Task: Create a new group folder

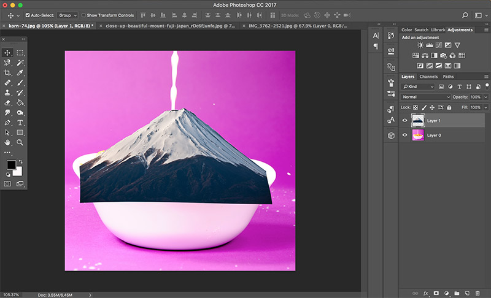Action: (x=457, y=293)
